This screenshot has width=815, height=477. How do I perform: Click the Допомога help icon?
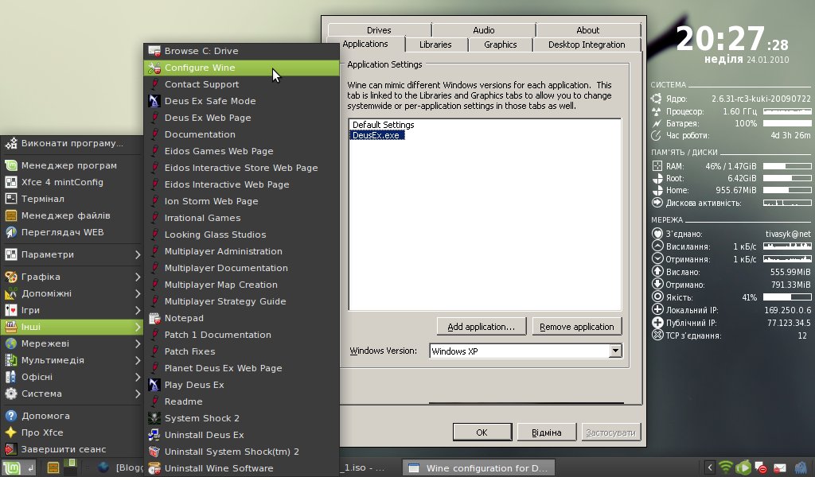point(11,416)
